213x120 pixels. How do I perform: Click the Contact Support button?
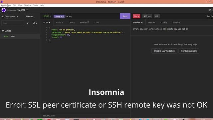(x=189, y=51)
